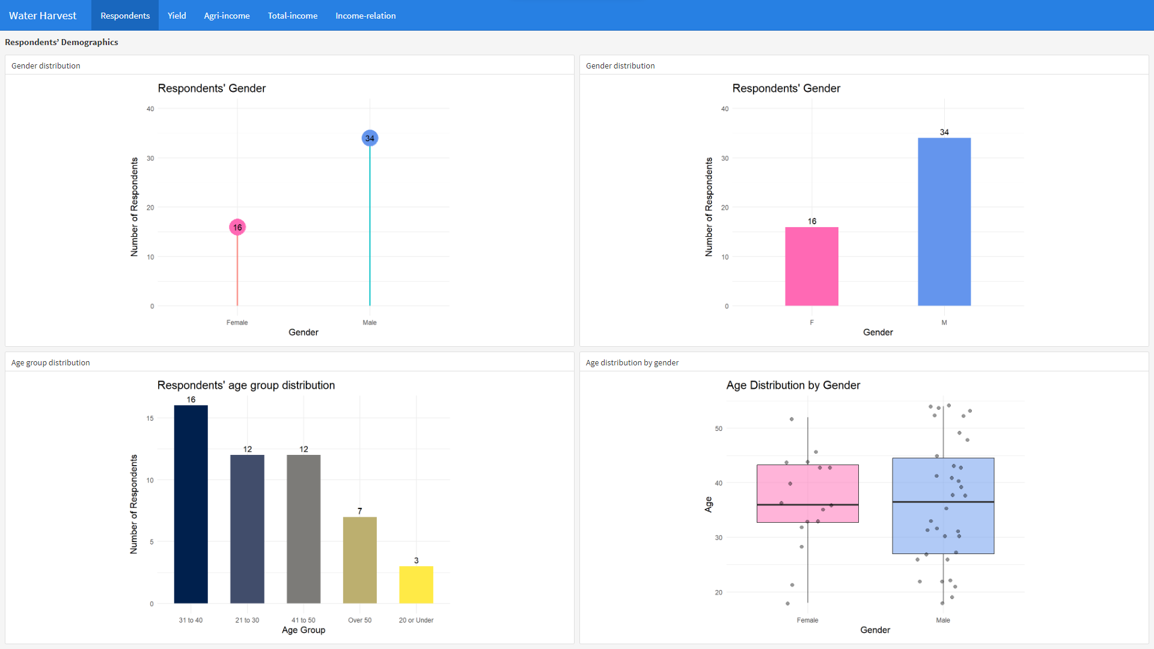The image size is (1154, 649).
Task: Click the 'Male' label under the boxplot
Action: point(943,620)
